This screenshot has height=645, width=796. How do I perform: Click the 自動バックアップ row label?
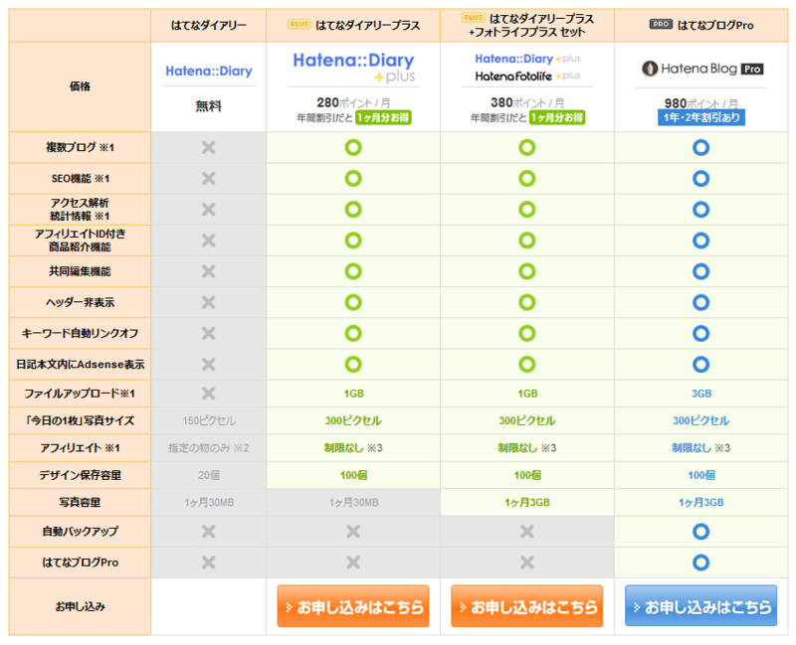(80, 532)
